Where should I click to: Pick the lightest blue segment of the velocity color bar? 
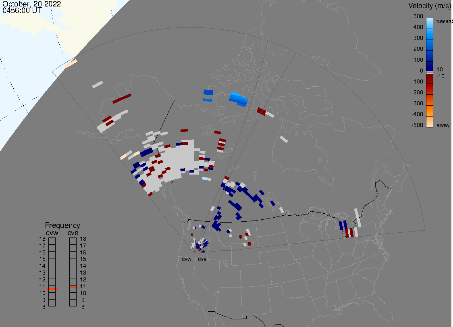coord(430,23)
